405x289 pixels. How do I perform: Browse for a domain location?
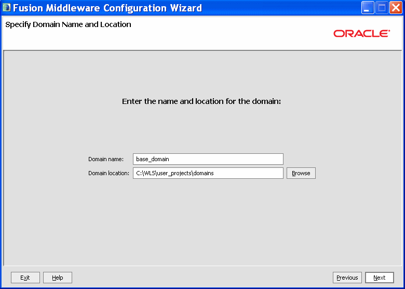301,173
